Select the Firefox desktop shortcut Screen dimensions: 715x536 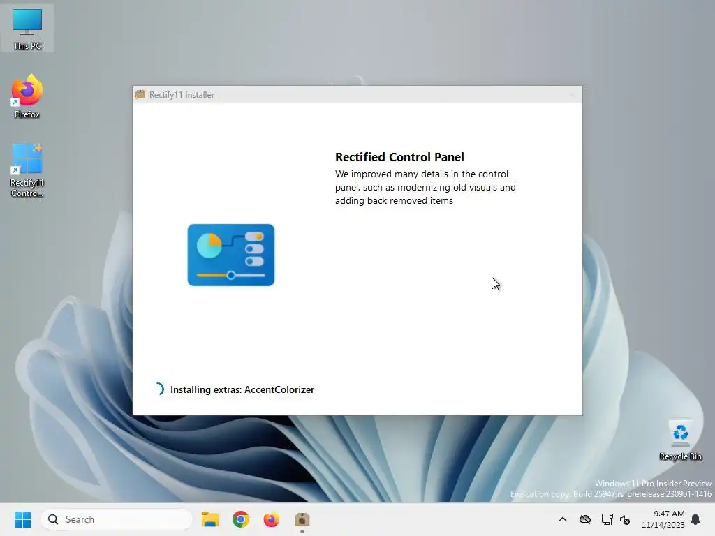27,96
